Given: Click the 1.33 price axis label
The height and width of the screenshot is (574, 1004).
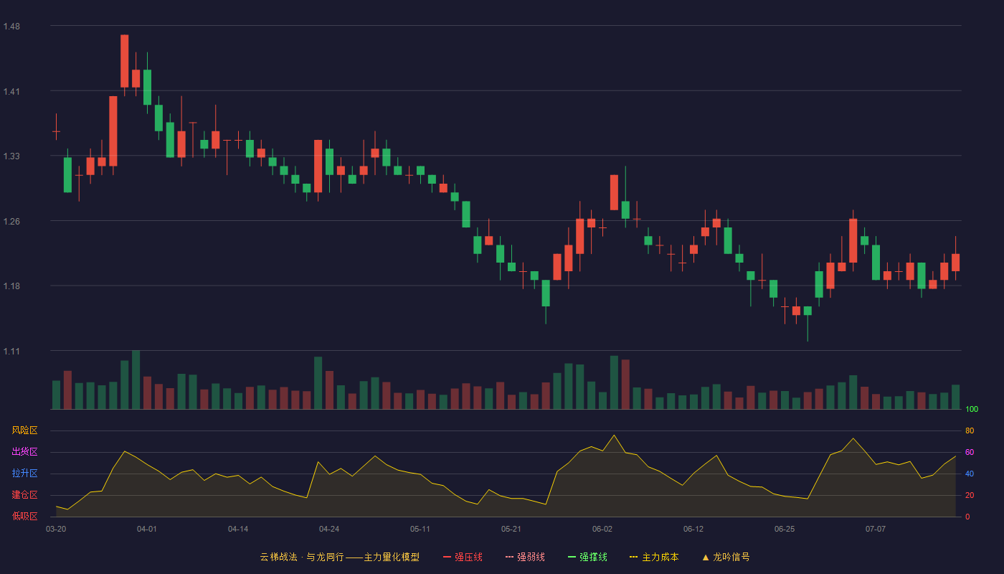Looking at the screenshot, I should click(11, 156).
